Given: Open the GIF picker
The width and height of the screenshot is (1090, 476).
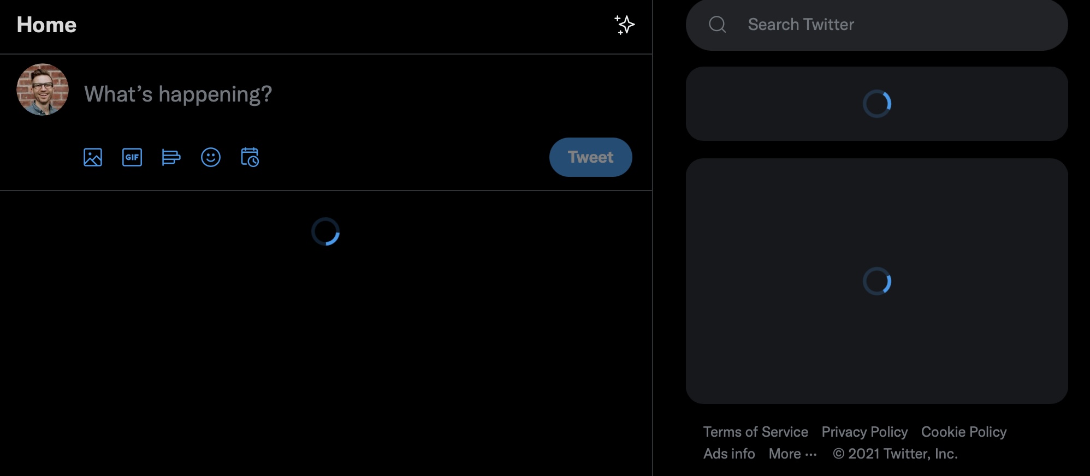Looking at the screenshot, I should 132,157.
